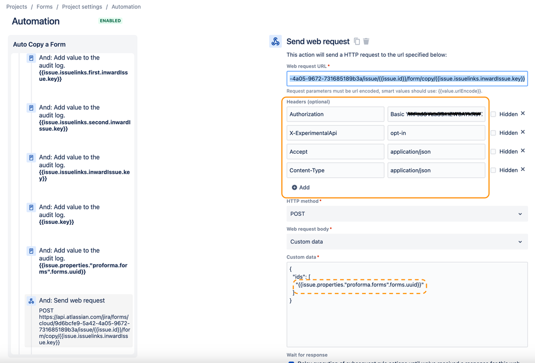Select the And: Send web request step
The width and height of the screenshot is (535, 363).
coord(79,321)
